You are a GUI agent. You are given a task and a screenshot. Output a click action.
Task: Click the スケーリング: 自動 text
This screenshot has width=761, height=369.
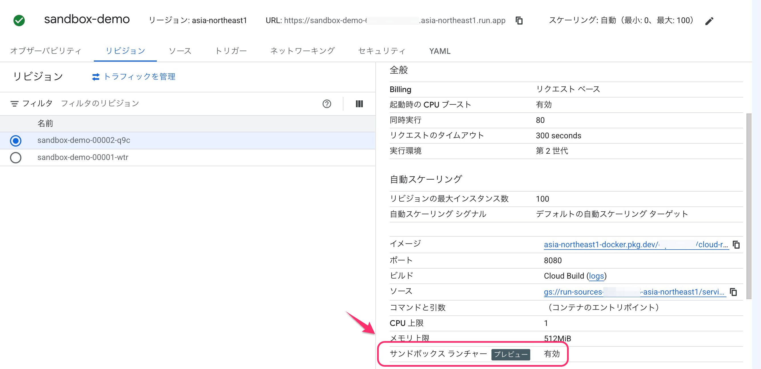[x=621, y=20]
